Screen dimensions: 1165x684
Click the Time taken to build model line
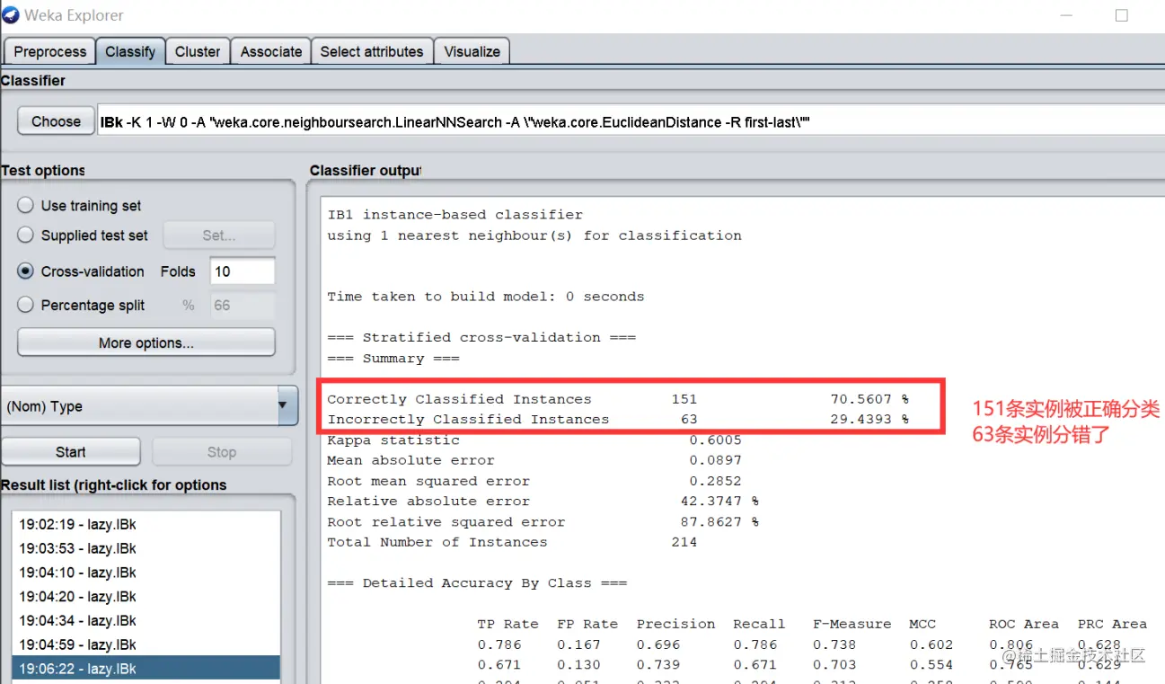point(486,297)
